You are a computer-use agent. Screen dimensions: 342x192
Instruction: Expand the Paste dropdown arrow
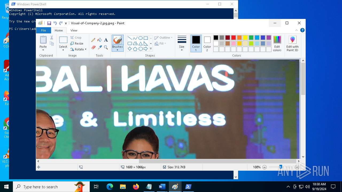(43, 50)
